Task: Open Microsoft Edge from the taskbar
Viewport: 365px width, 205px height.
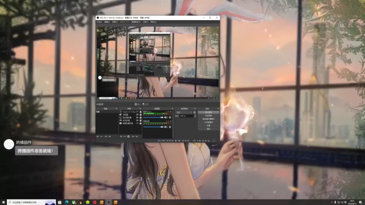Action: click(67, 202)
